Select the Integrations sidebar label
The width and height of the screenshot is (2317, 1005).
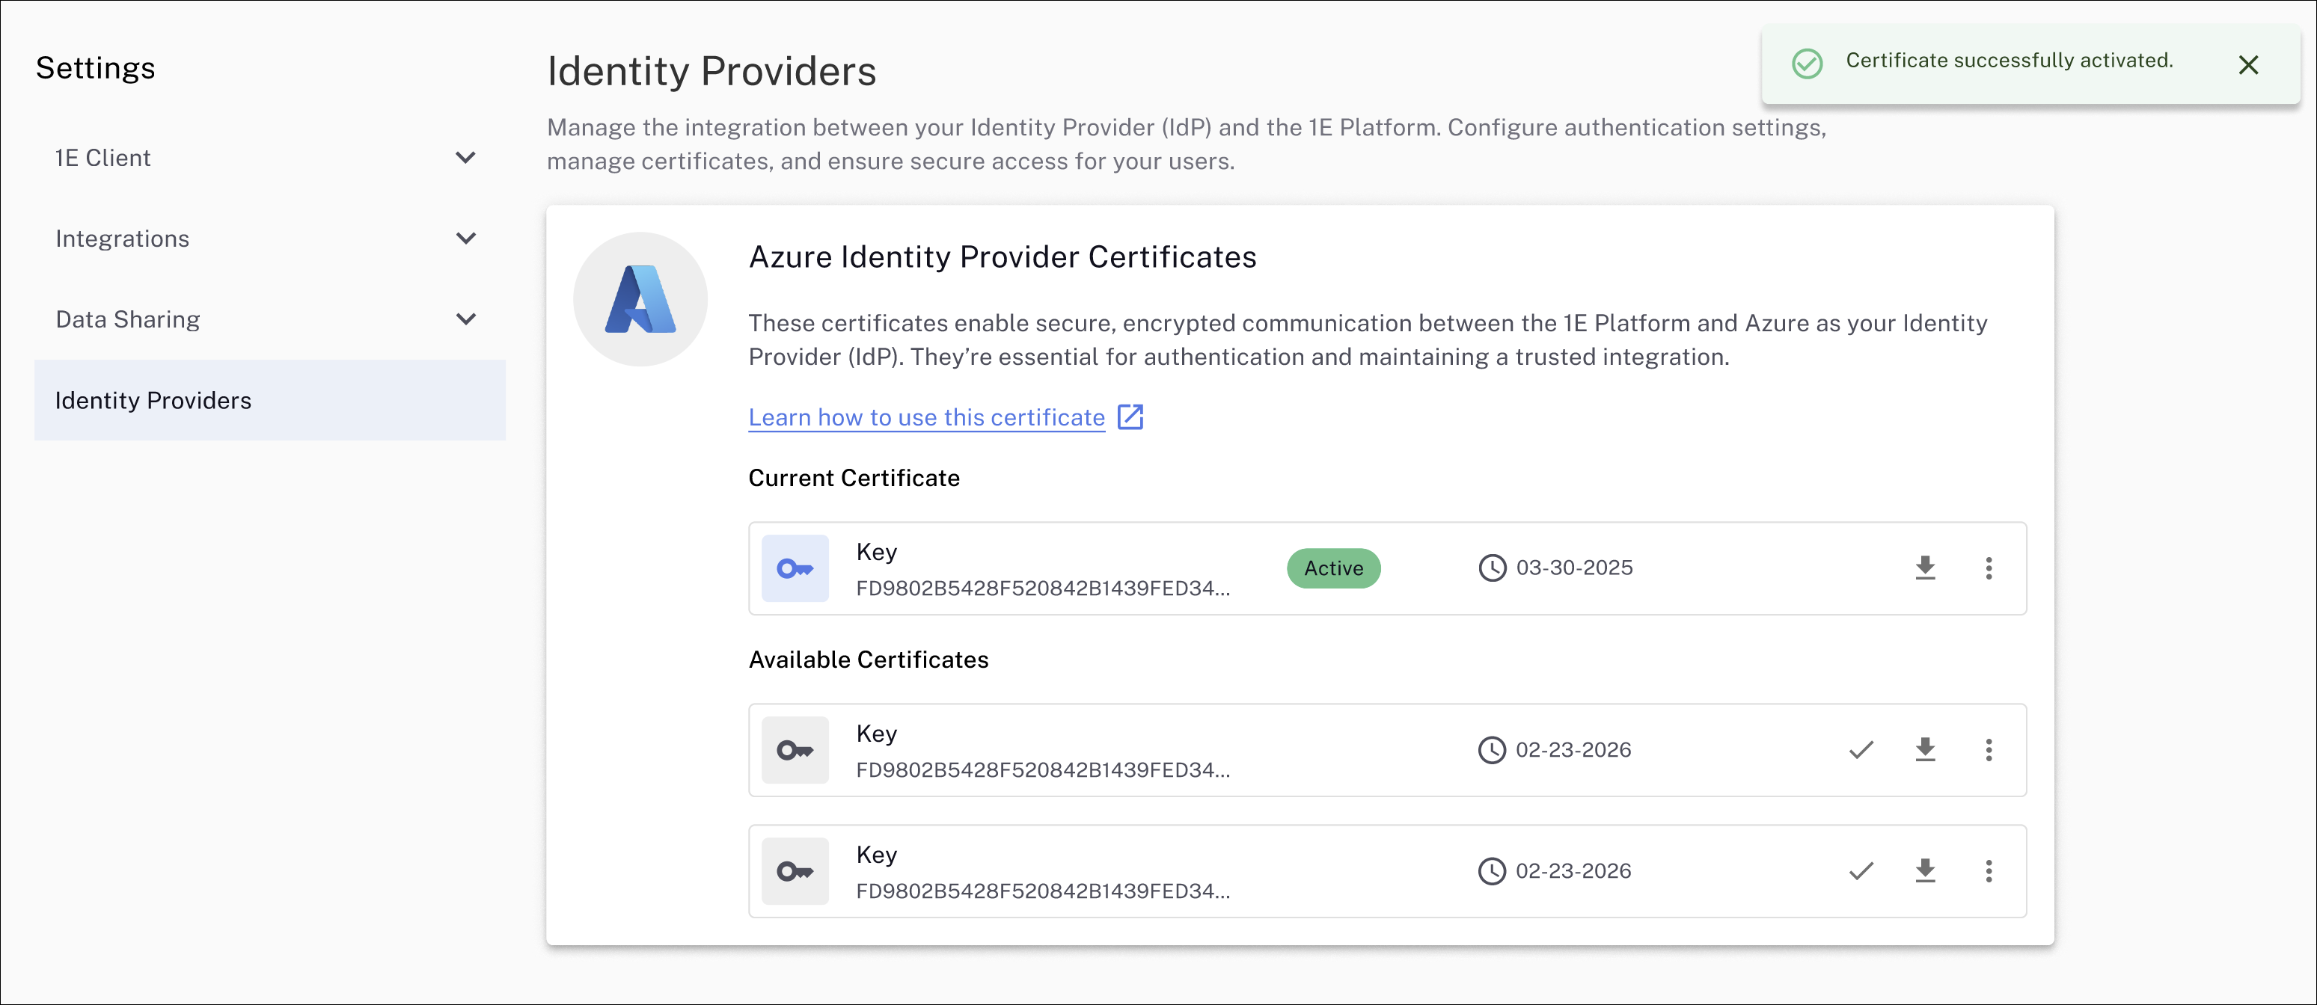click(x=123, y=239)
